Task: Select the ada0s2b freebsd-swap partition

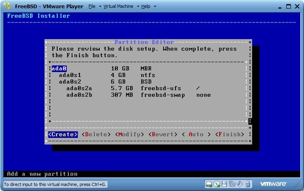Action: 79,95
